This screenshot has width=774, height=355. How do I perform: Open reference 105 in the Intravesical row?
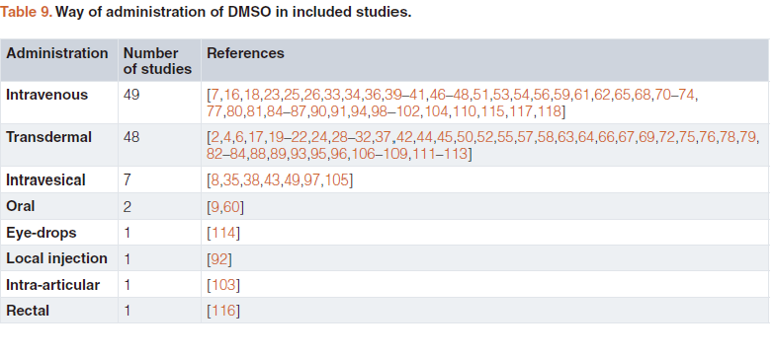(x=337, y=180)
